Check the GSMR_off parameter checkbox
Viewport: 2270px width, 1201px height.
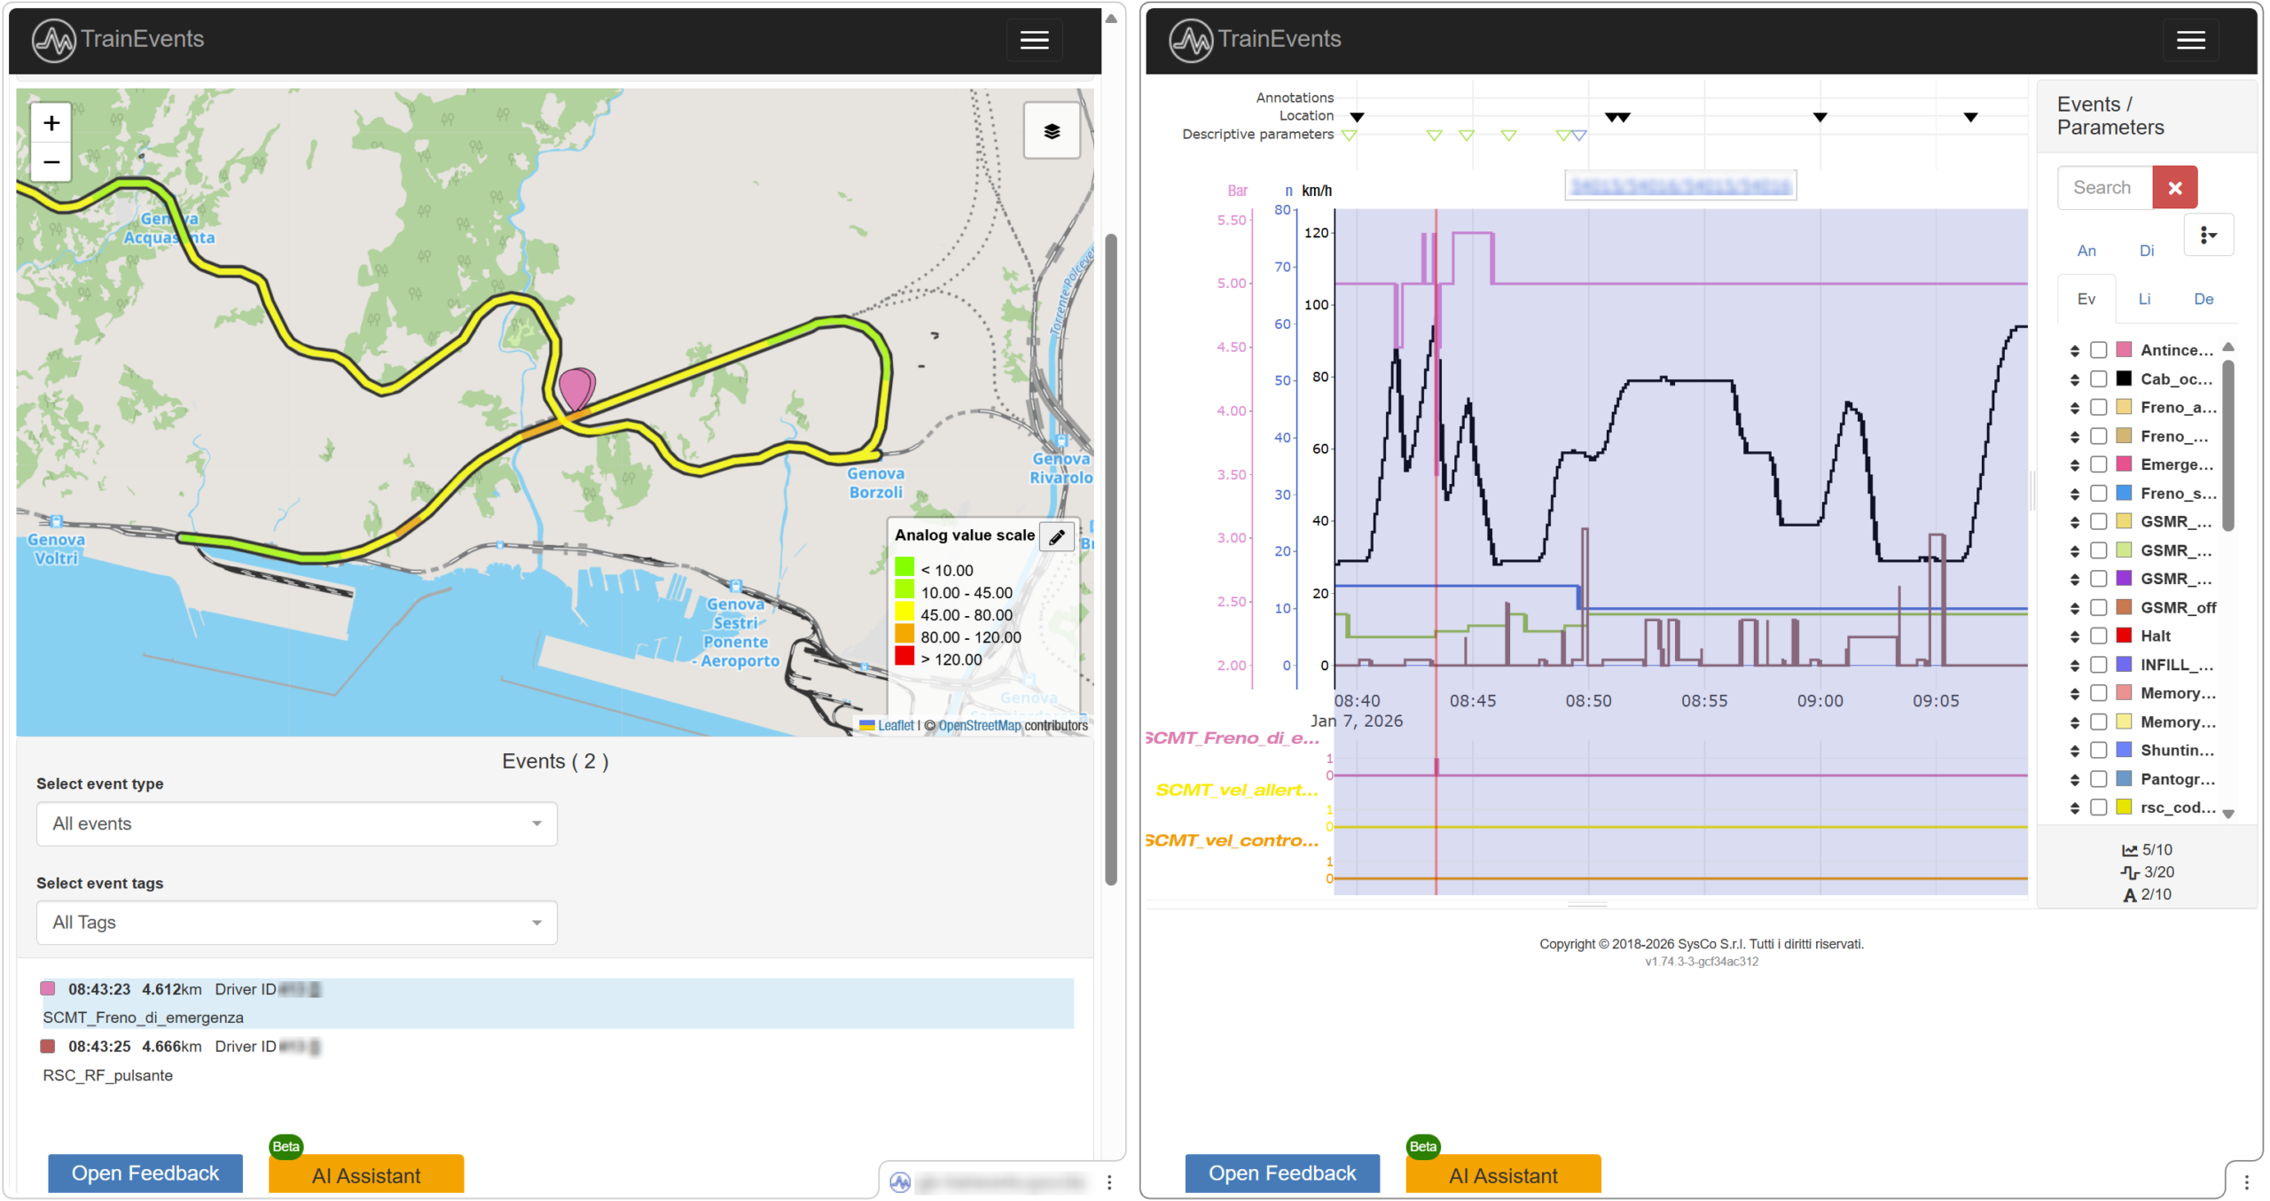[x=2098, y=607]
